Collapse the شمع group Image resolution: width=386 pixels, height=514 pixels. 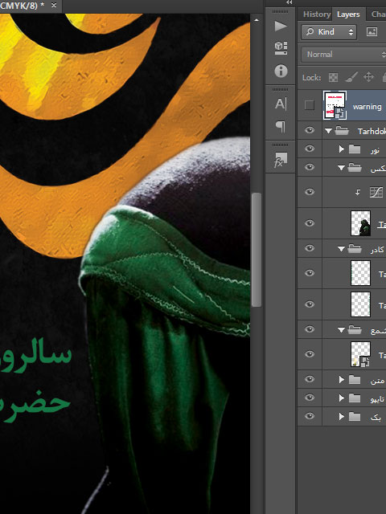pos(341,330)
